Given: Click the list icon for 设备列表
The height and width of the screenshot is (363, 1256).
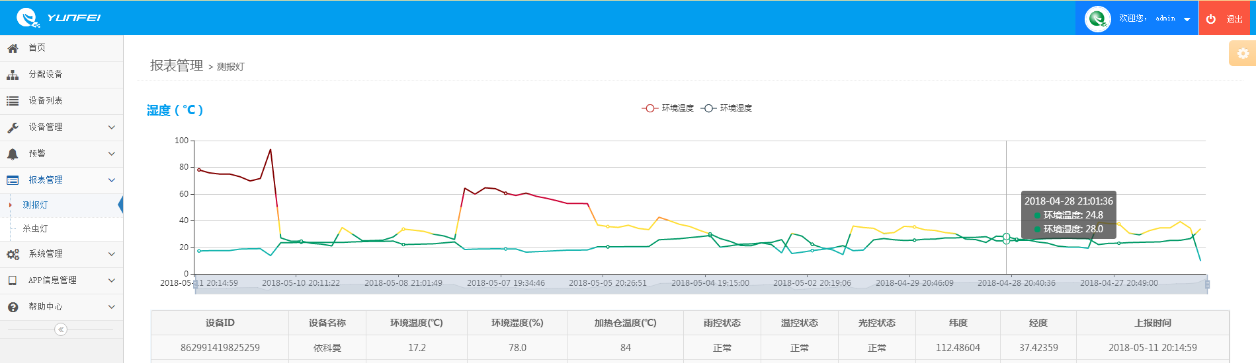Looking at the screenshot, I should tap(13, 101).
